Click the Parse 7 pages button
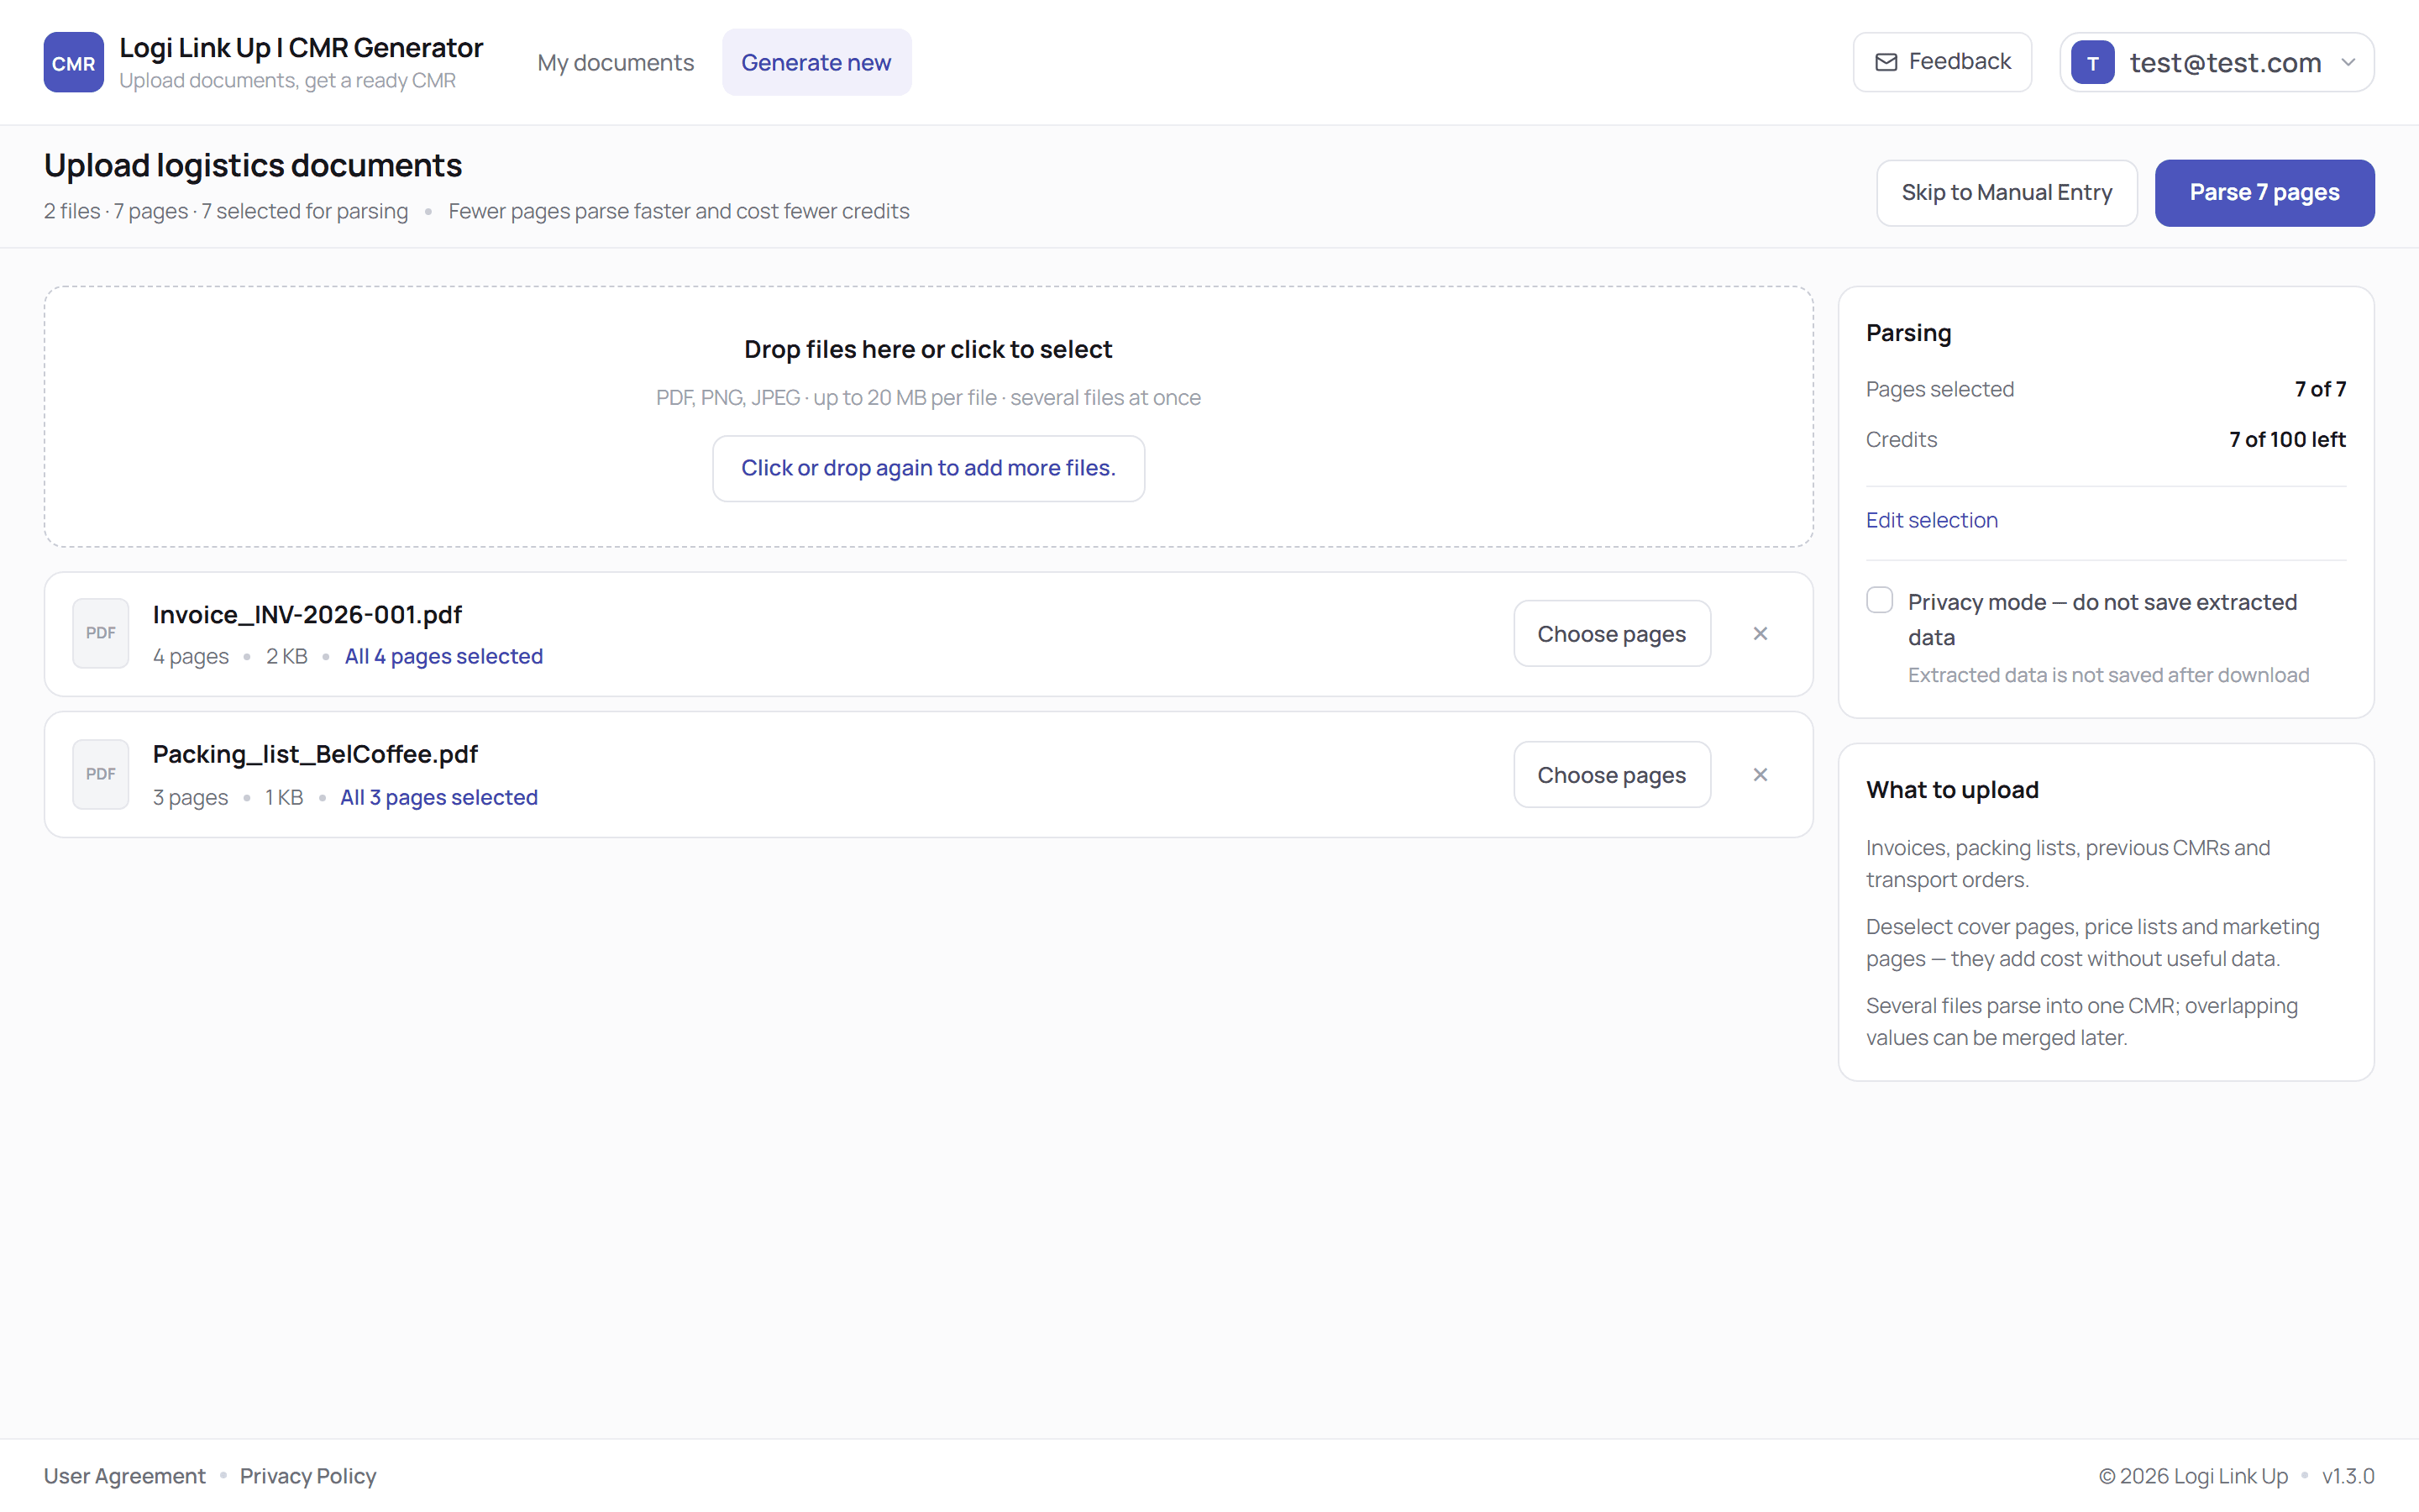Screen dimensions: 2419x1512 click(2264, 192)
